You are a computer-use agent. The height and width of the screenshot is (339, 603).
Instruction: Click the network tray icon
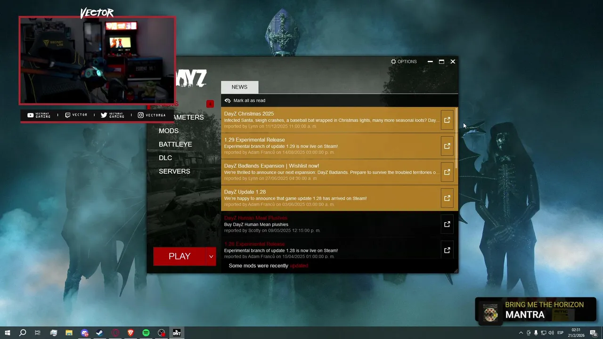pos(543,333)
